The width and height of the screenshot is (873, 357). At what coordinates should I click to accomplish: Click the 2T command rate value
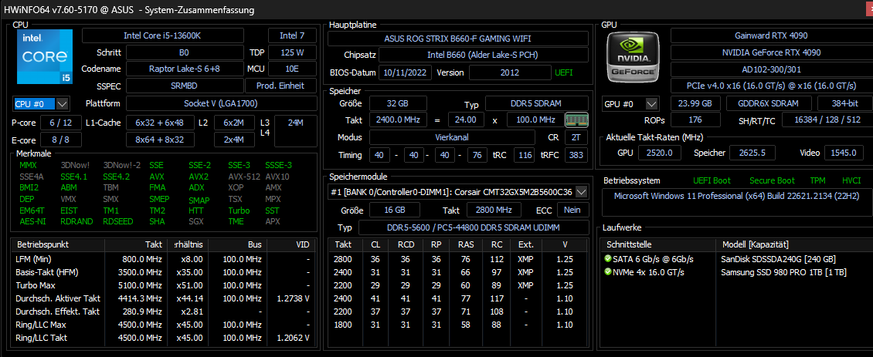[x=576, y=137]
